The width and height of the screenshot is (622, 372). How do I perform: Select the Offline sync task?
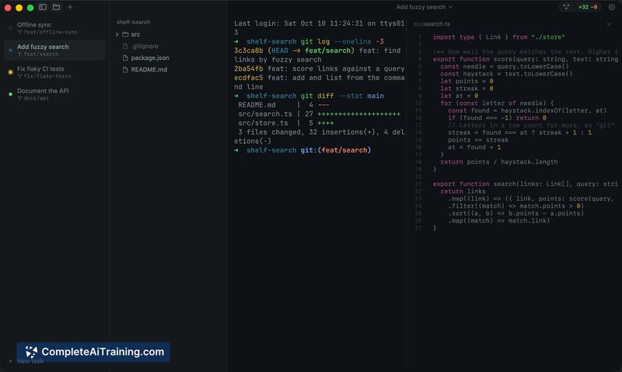[x=54, y=28]
